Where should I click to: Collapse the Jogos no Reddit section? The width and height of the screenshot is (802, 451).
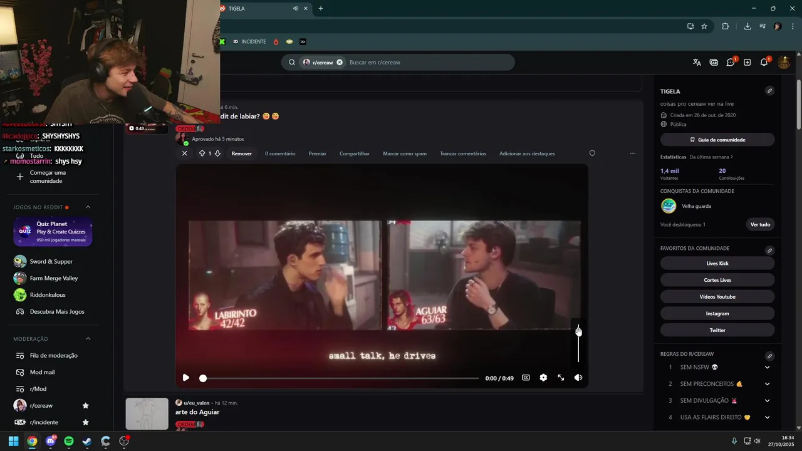coord(88,207)
